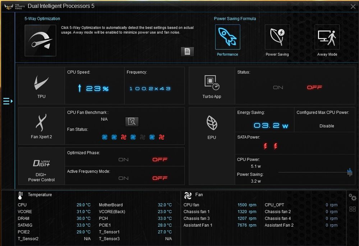Click the 5-Way Optimization heading

(42, 19)
